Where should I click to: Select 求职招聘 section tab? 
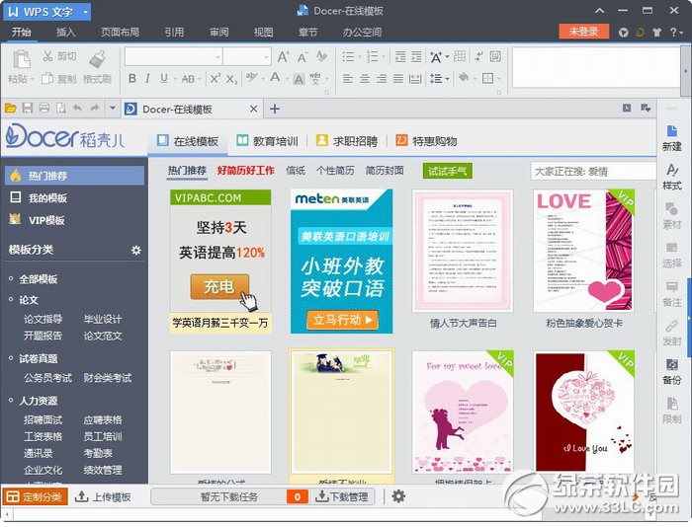tap(347, 141)
